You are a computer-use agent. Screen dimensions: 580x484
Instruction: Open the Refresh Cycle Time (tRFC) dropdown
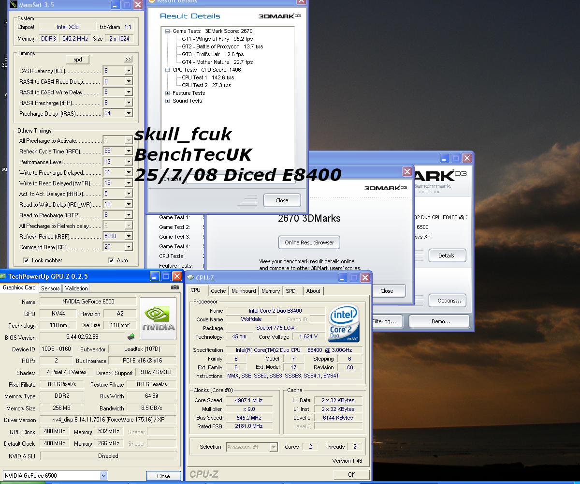[129, 151]
